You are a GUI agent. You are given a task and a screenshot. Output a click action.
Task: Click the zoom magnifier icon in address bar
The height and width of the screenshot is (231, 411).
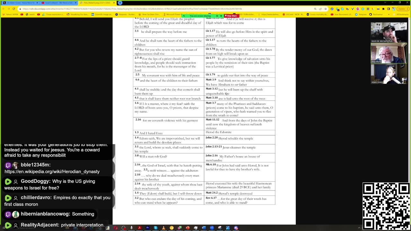315,9
